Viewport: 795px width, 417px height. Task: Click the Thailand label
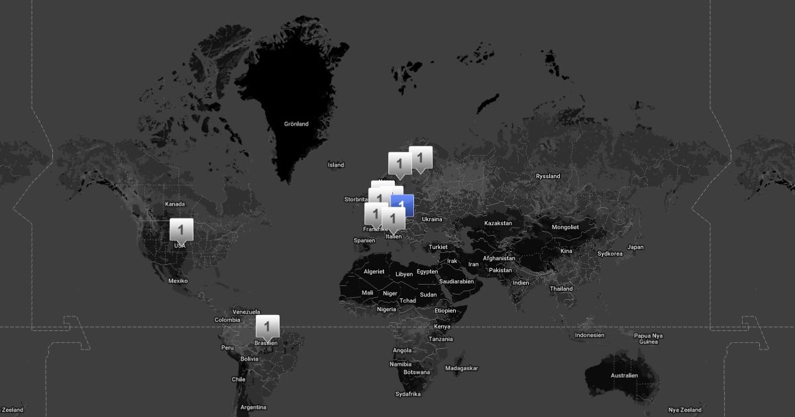pyautogui.click(x=561, y=289)
